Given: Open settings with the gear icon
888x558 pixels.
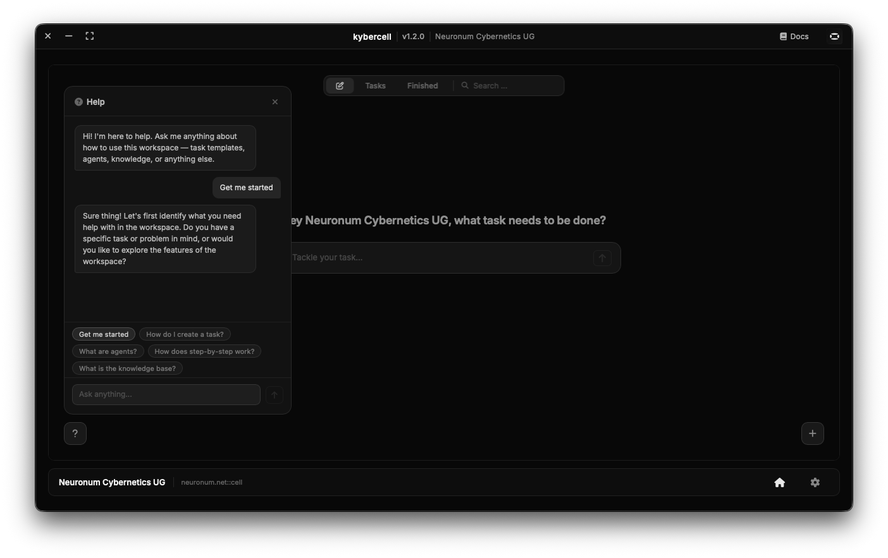Looking at the screenshot, I should (x=815, y=483).
